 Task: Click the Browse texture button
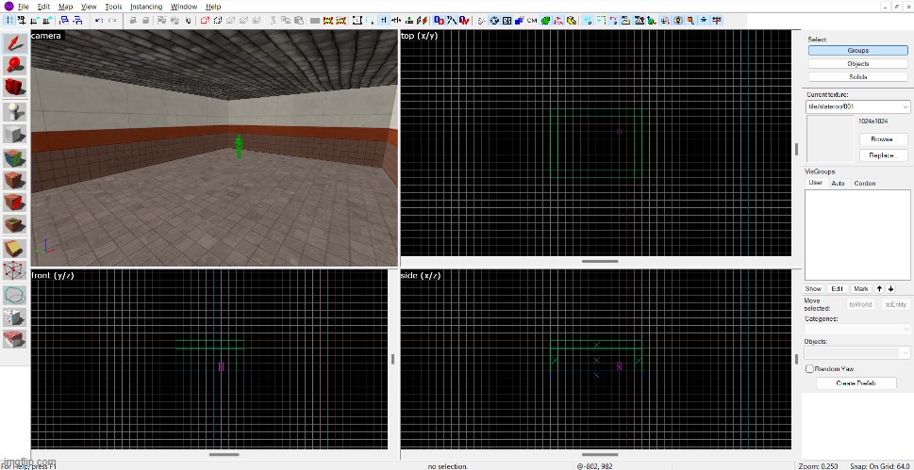pyautogui.click(x=882, y=138)
